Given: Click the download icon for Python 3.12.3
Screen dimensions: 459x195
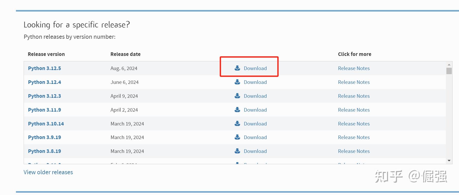Looking at the screenshot, I should [x=237, y=96].
